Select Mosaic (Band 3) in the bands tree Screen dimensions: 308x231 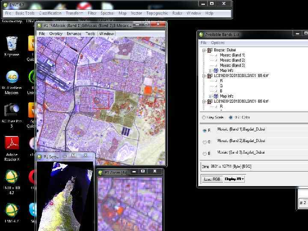(232, 65)
